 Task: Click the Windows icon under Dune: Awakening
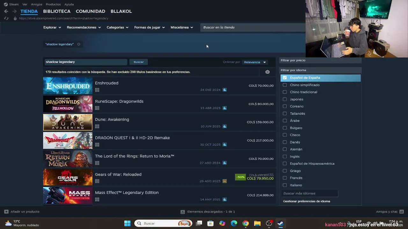tap(97, 127)
